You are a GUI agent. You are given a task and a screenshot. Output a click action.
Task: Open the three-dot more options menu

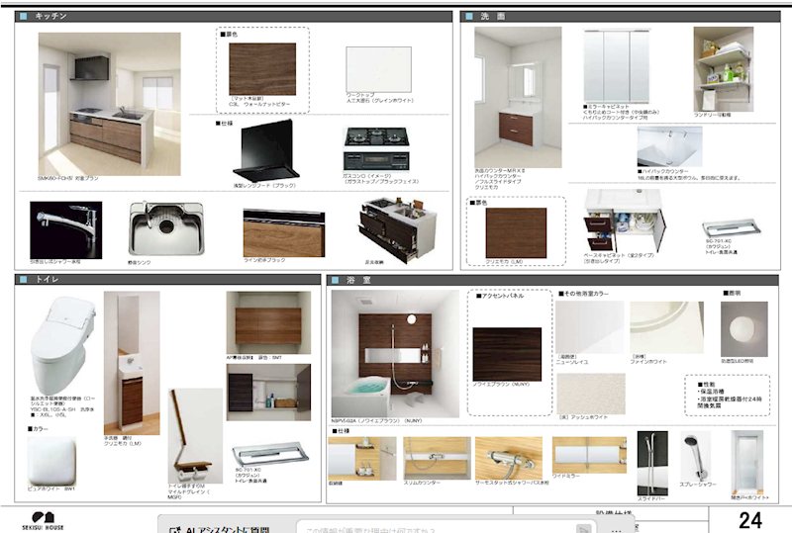pos(615,530)
